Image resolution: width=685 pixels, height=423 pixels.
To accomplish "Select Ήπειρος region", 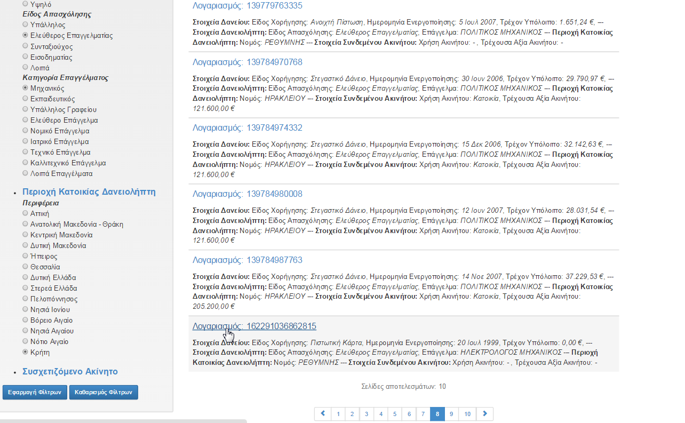I will 26,256.
